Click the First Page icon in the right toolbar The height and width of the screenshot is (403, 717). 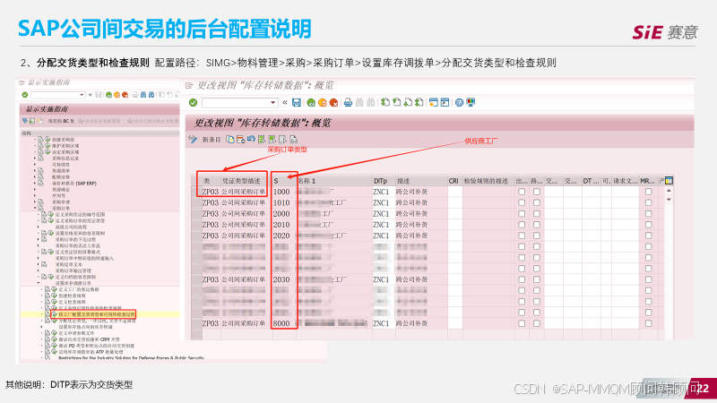point(385,102)
